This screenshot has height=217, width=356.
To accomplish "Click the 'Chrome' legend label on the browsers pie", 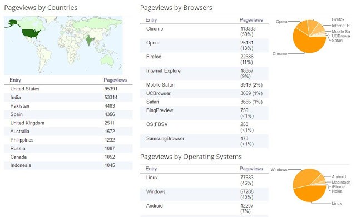I will tap(280, 54).
